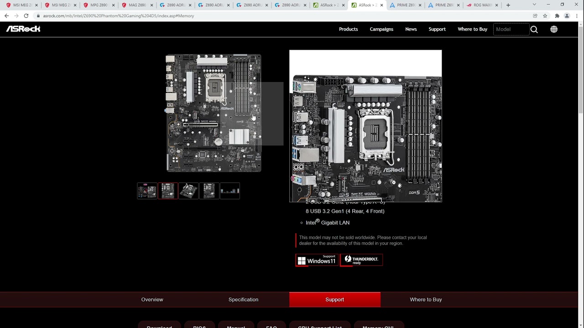Image resolution: width=584 pixels, height=328 pixels.
Task: Bookmark this page using the star icon
Action: [x=545, y=15]
